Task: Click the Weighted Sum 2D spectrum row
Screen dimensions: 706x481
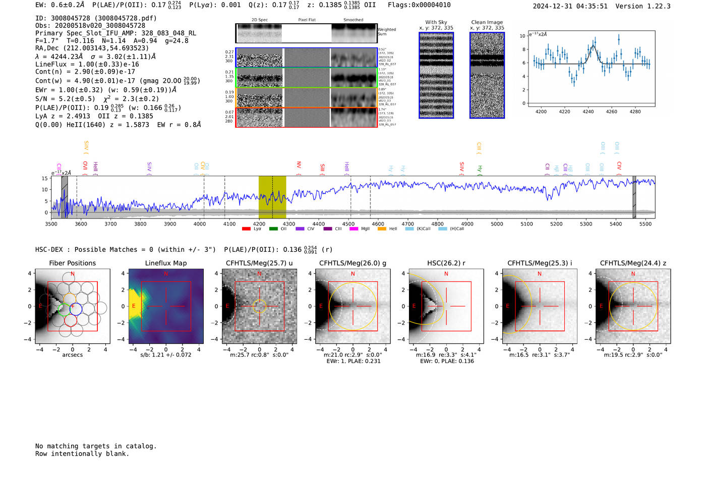Action: click(307, 33)
